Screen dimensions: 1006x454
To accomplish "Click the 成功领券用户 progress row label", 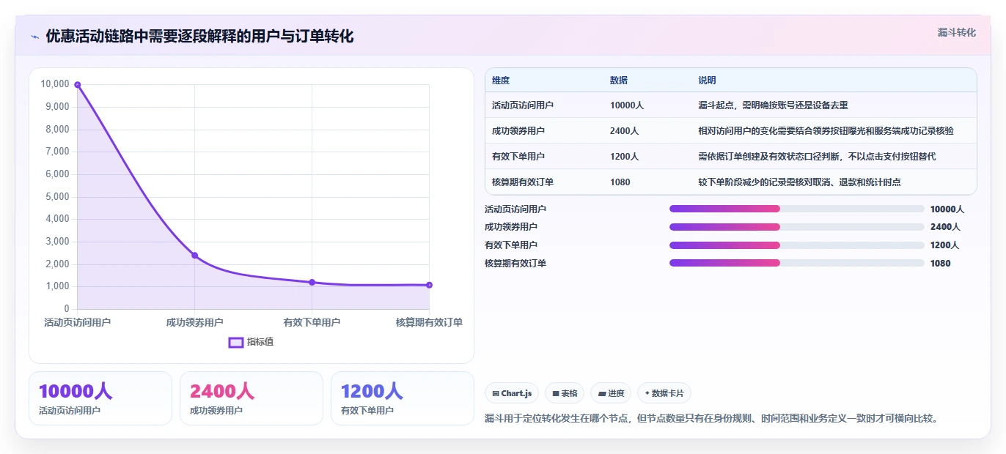I will [511, 227].
